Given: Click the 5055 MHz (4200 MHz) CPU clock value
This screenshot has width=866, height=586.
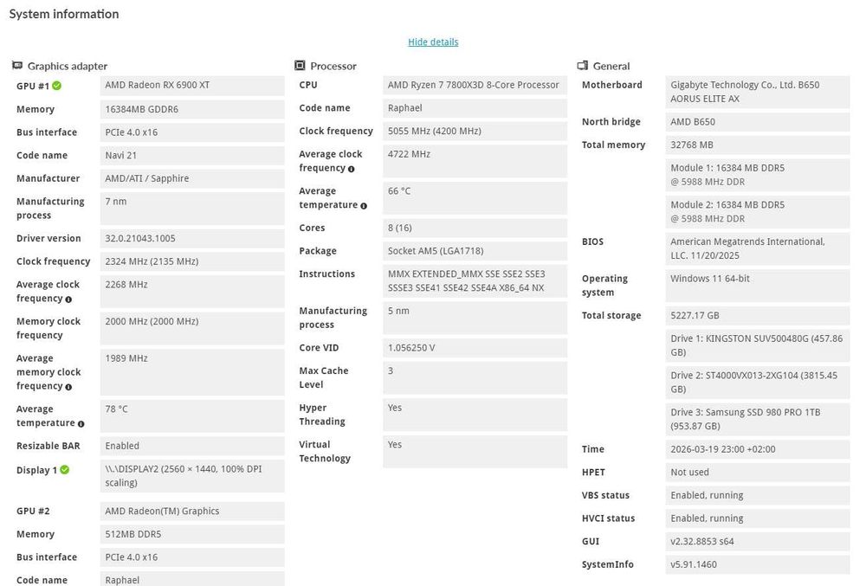Looking at the screenshot, I should [x=475, y=132].
